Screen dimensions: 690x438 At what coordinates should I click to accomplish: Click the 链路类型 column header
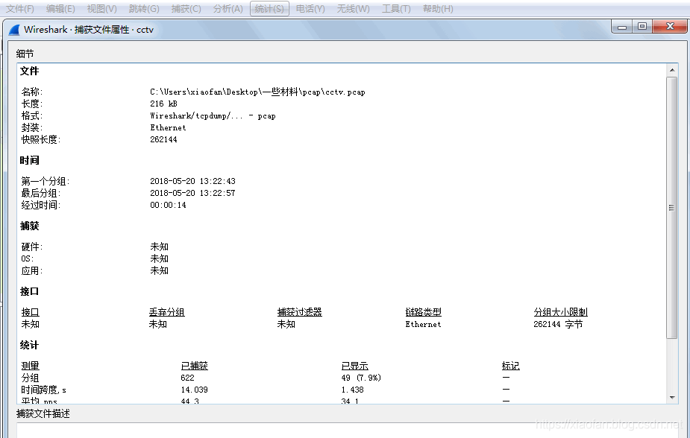tap(423, 312)
